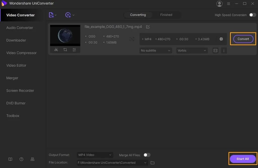The image size is (258, 168).
Task: Open Toolbox in sidebar
Action: pos(13,116)
